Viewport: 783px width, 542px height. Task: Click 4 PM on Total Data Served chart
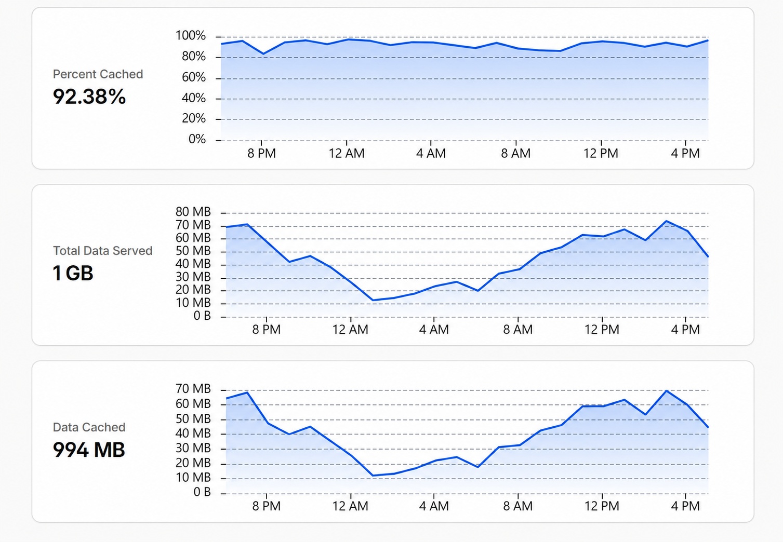click(x=685, y=330)
